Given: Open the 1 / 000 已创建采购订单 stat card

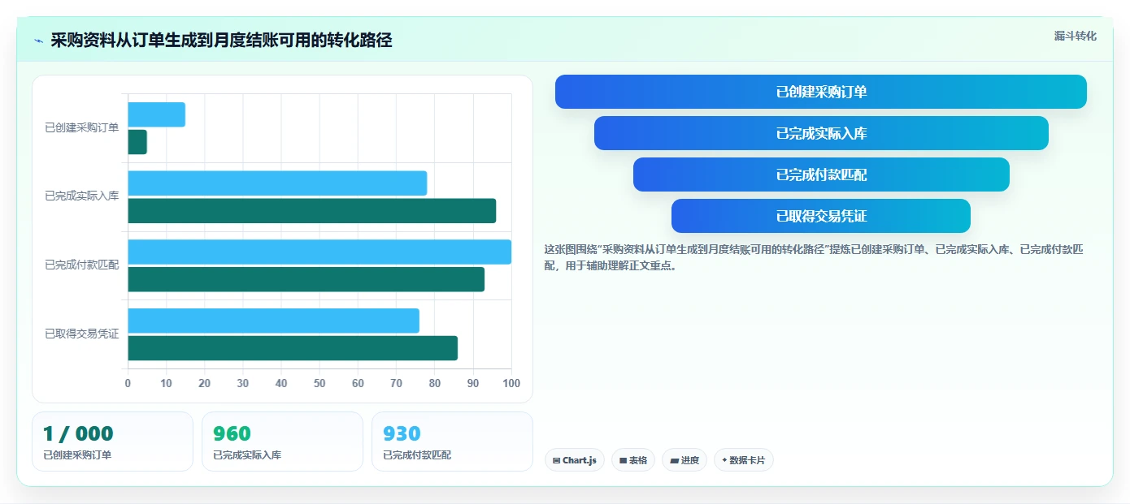Looking at the screenshot, I should pos(112,442).
